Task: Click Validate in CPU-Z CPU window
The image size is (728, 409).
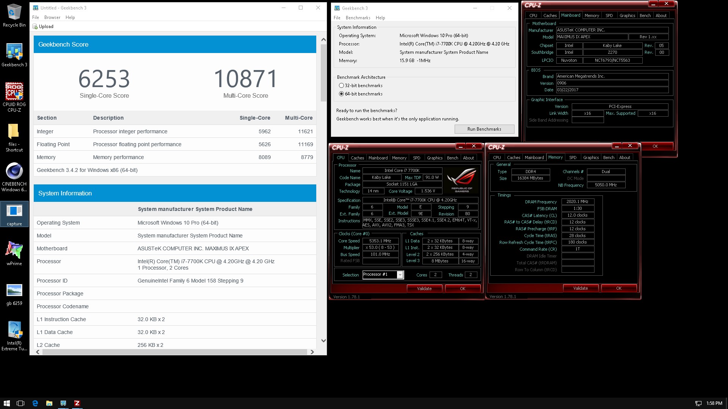Action: (424, 289)
